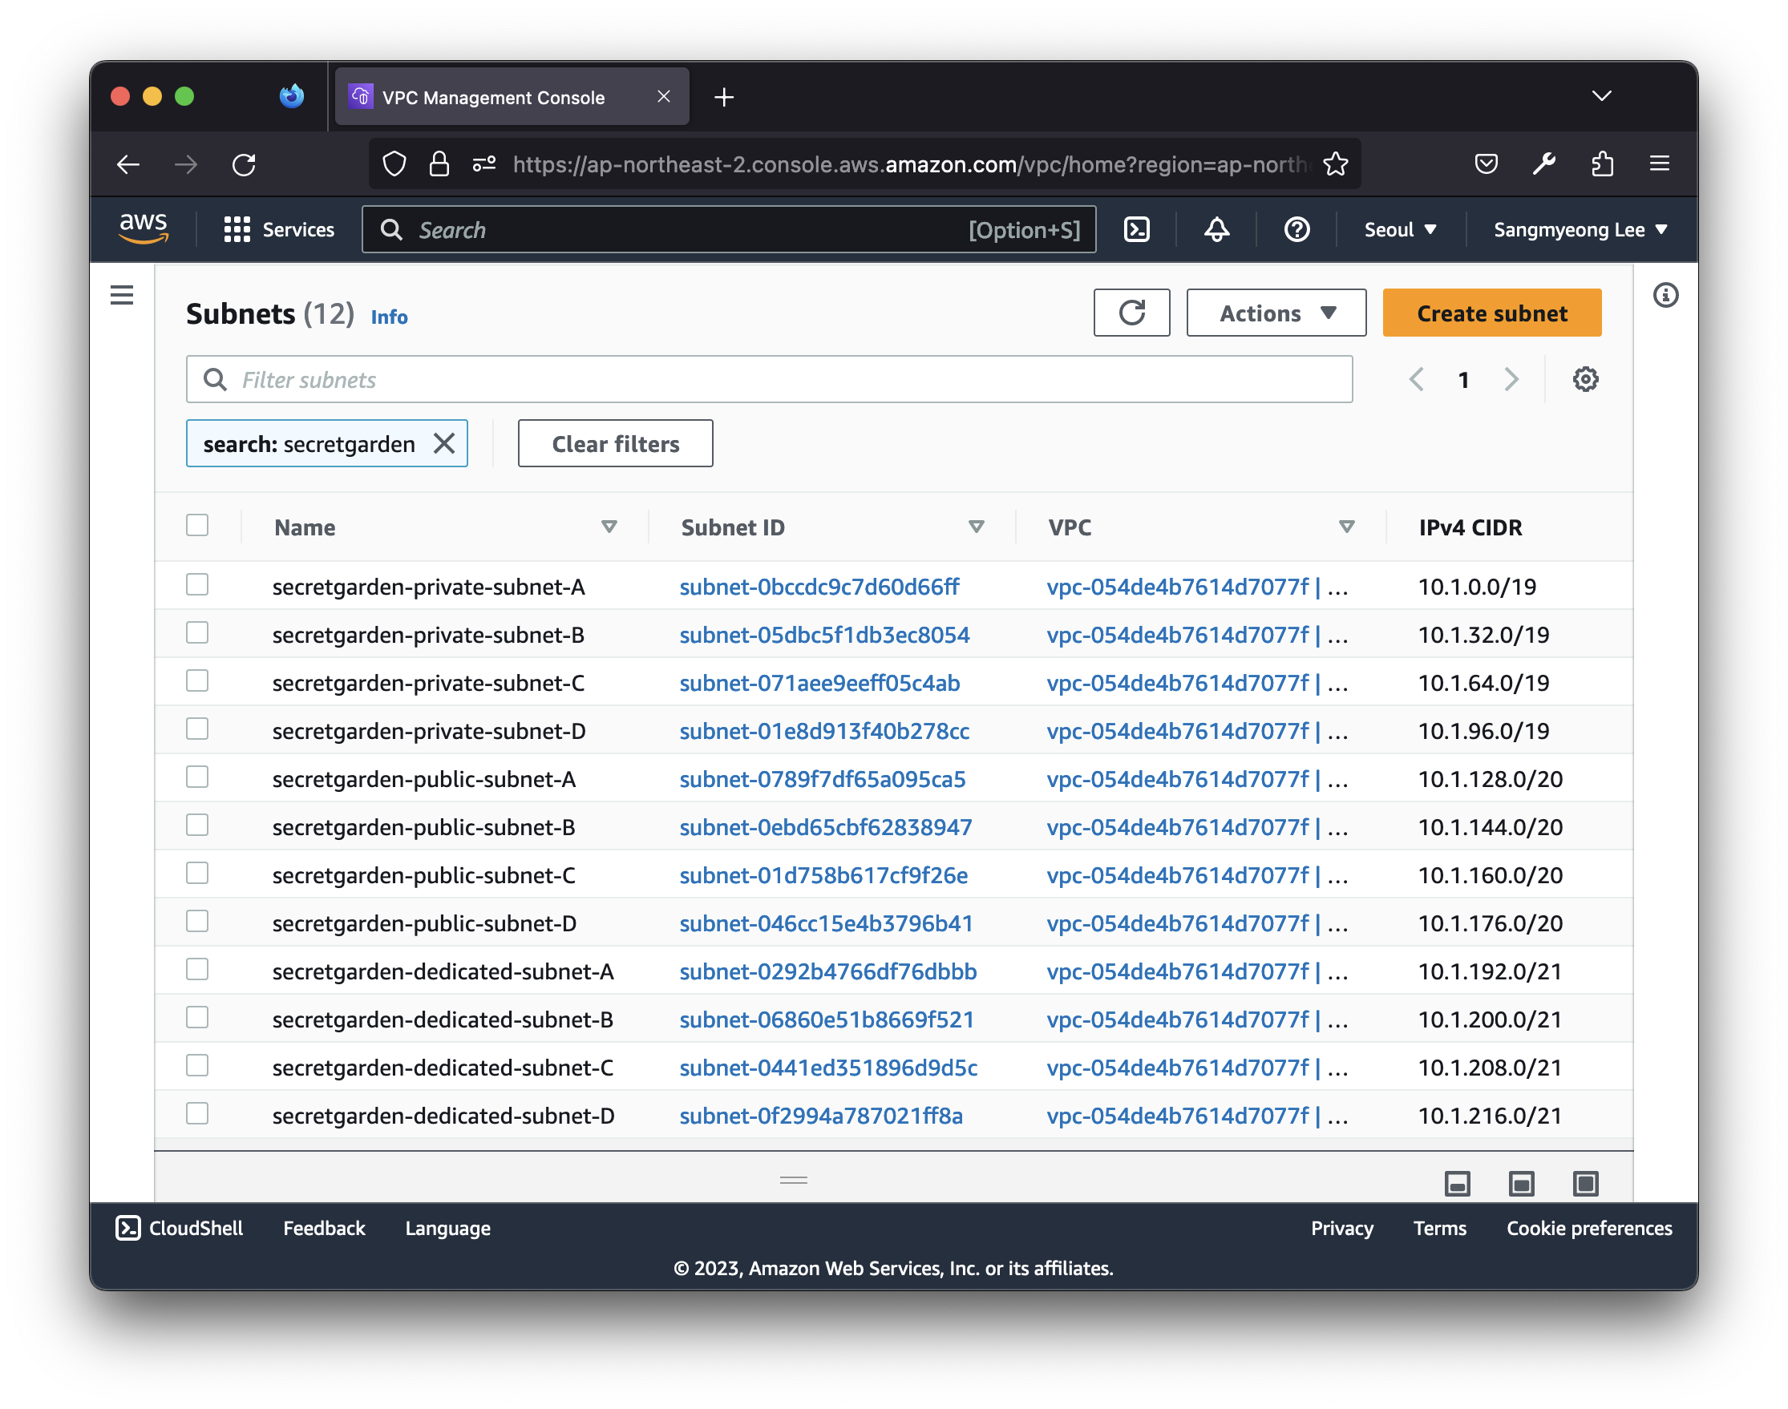The height and width of the screenshot is (1409, 1788).
Task: Open the help question mark menu
Action: point(1297,229)
